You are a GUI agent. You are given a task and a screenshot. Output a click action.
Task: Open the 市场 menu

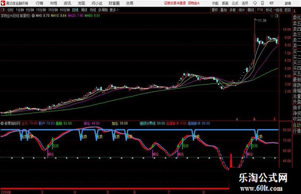click(x=54, y=3)
